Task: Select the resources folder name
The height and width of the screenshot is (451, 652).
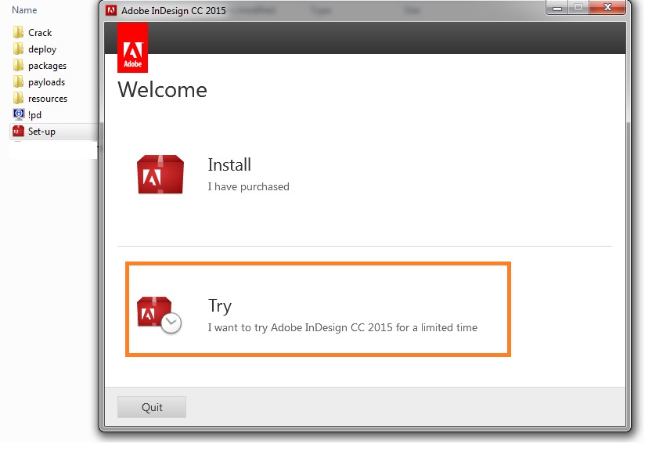Action: click(x=48, y=99)
